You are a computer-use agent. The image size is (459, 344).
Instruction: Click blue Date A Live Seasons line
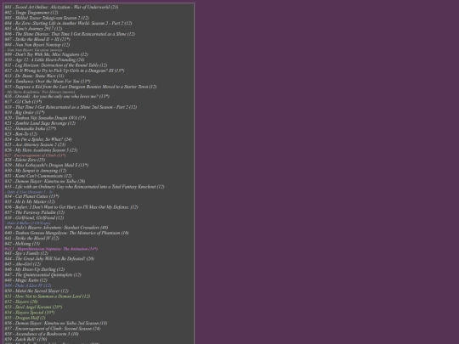(x=28, y=192)
